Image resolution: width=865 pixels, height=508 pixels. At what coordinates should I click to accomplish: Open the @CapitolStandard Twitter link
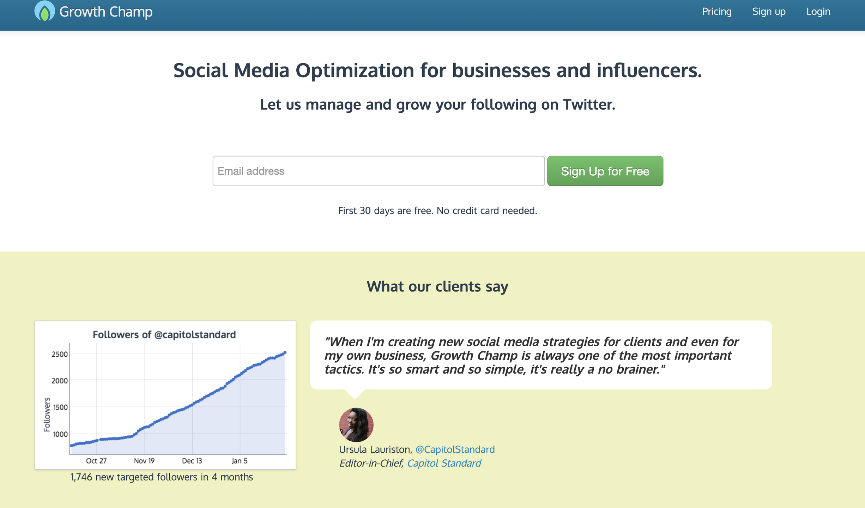455,449
